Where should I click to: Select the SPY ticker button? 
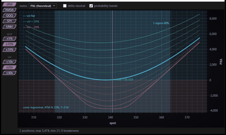pyautogui.click(x=10, y=21)
